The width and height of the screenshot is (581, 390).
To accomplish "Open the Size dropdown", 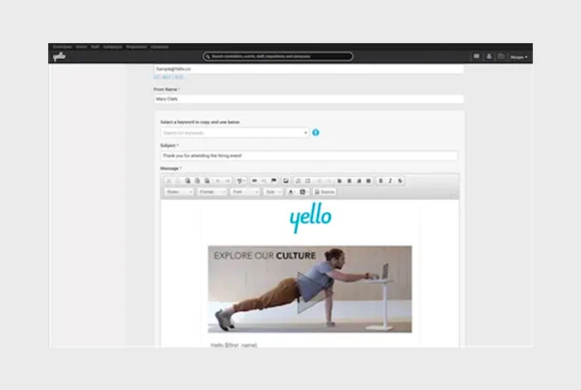I will [x=273, y=192].
